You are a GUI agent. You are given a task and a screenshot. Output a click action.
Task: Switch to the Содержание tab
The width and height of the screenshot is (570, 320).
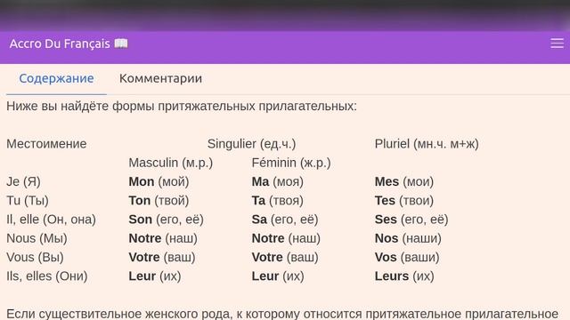pos(56,78)
